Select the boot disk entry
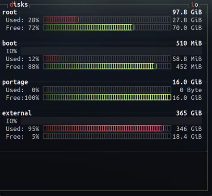This screenshot has height=196, width=212. pos(9,43)
